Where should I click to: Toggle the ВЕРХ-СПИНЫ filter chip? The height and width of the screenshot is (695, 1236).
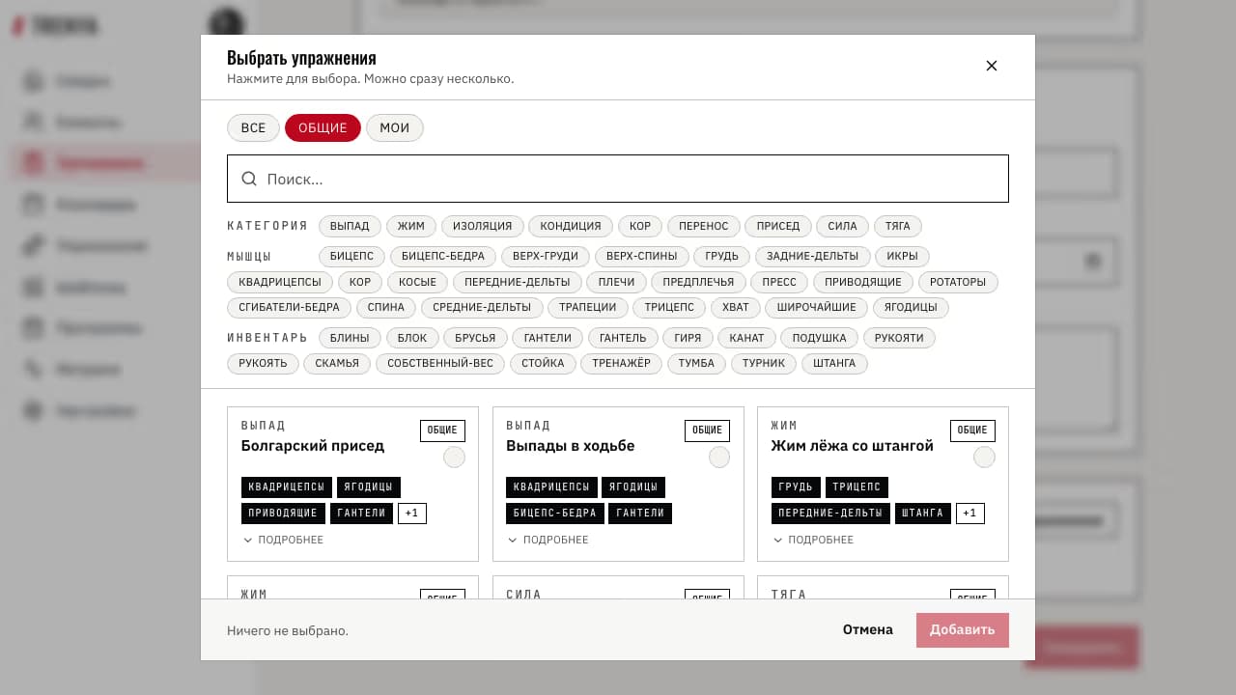coord(642,256)
